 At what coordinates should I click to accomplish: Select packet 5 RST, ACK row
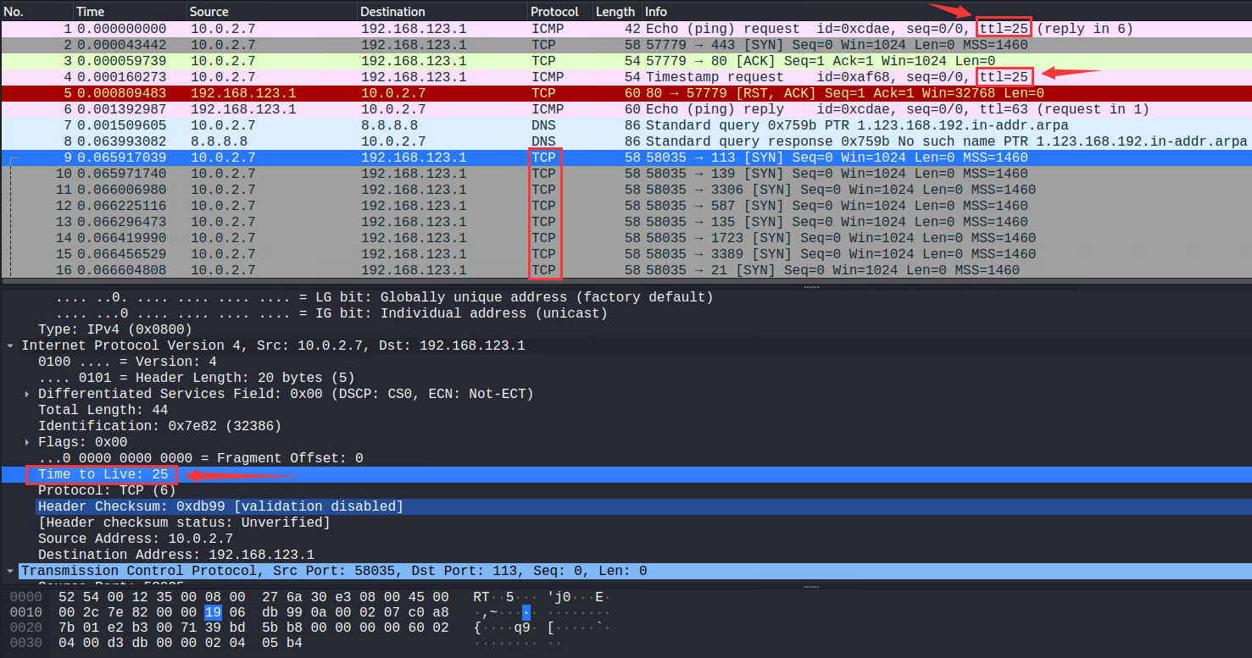pyautogui.click(x=626, y=93)
